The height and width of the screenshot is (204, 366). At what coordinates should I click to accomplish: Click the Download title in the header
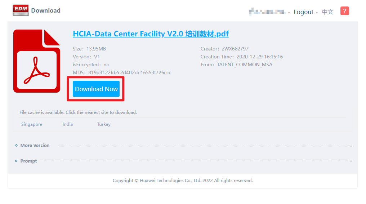[46, 10]
